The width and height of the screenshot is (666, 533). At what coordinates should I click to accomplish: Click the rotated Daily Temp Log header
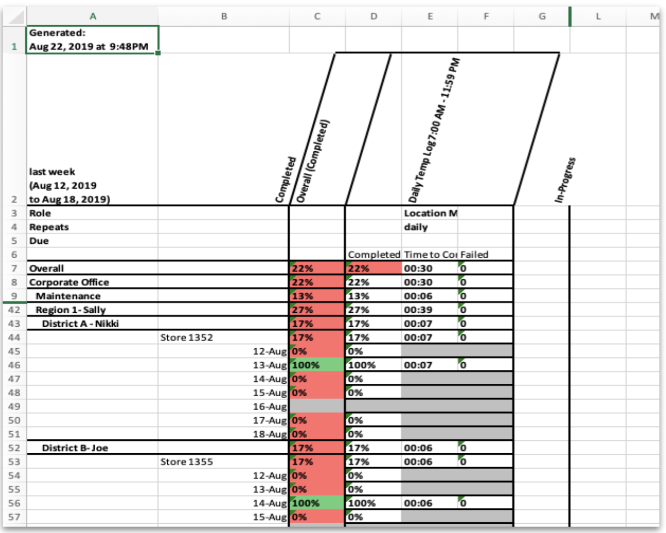pos(434,130)
